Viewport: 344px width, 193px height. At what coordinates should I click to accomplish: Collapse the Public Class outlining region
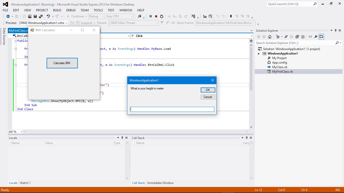[x=16, y=41]
